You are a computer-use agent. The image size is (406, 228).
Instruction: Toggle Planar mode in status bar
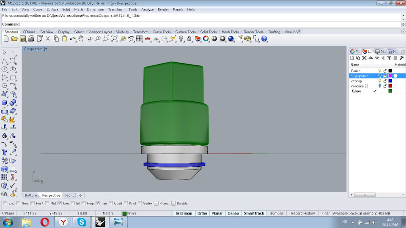(x=217, y=214)
